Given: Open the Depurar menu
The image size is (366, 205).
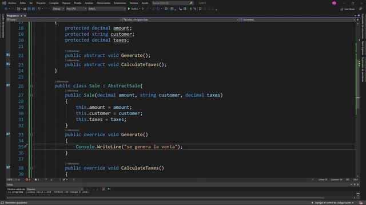Looking at the screenshot, I should pyautogui.click(x=66, y=3).
